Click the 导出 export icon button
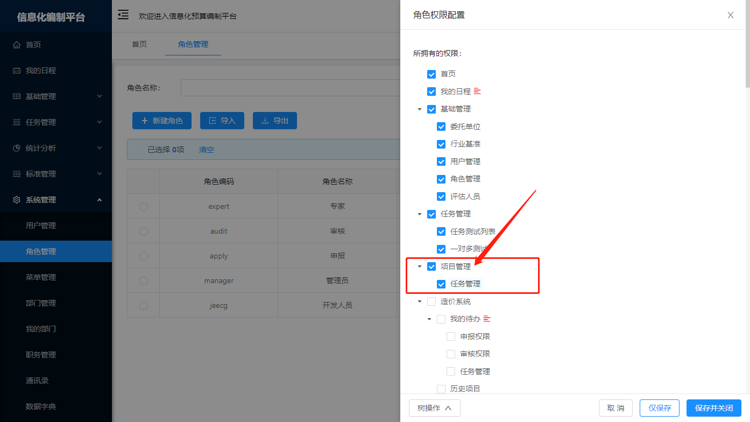 [x=266, y=120]
